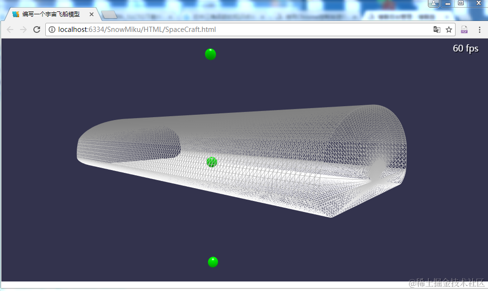This screenshot has width=488, height=291.
Task: Open the translate page icon
Action: 436,30
